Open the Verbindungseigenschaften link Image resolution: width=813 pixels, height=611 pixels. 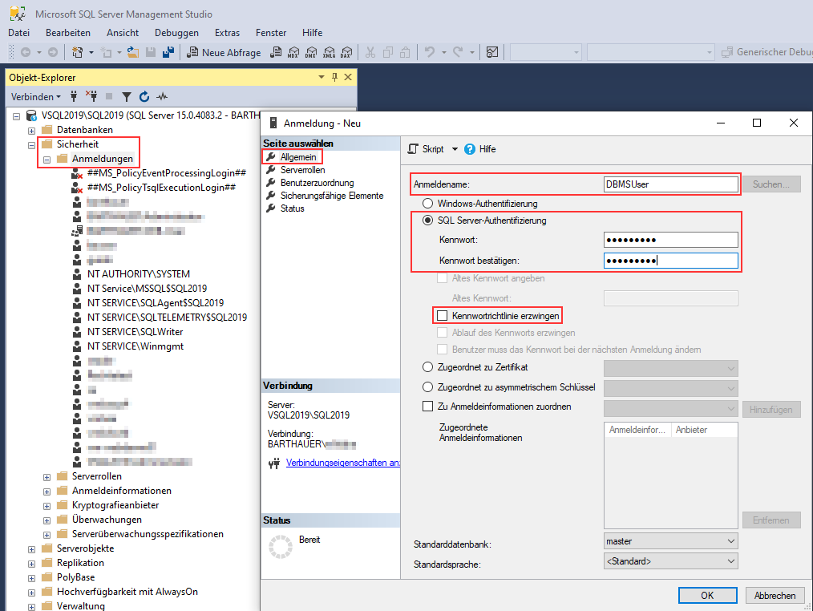tap(342, 463)
